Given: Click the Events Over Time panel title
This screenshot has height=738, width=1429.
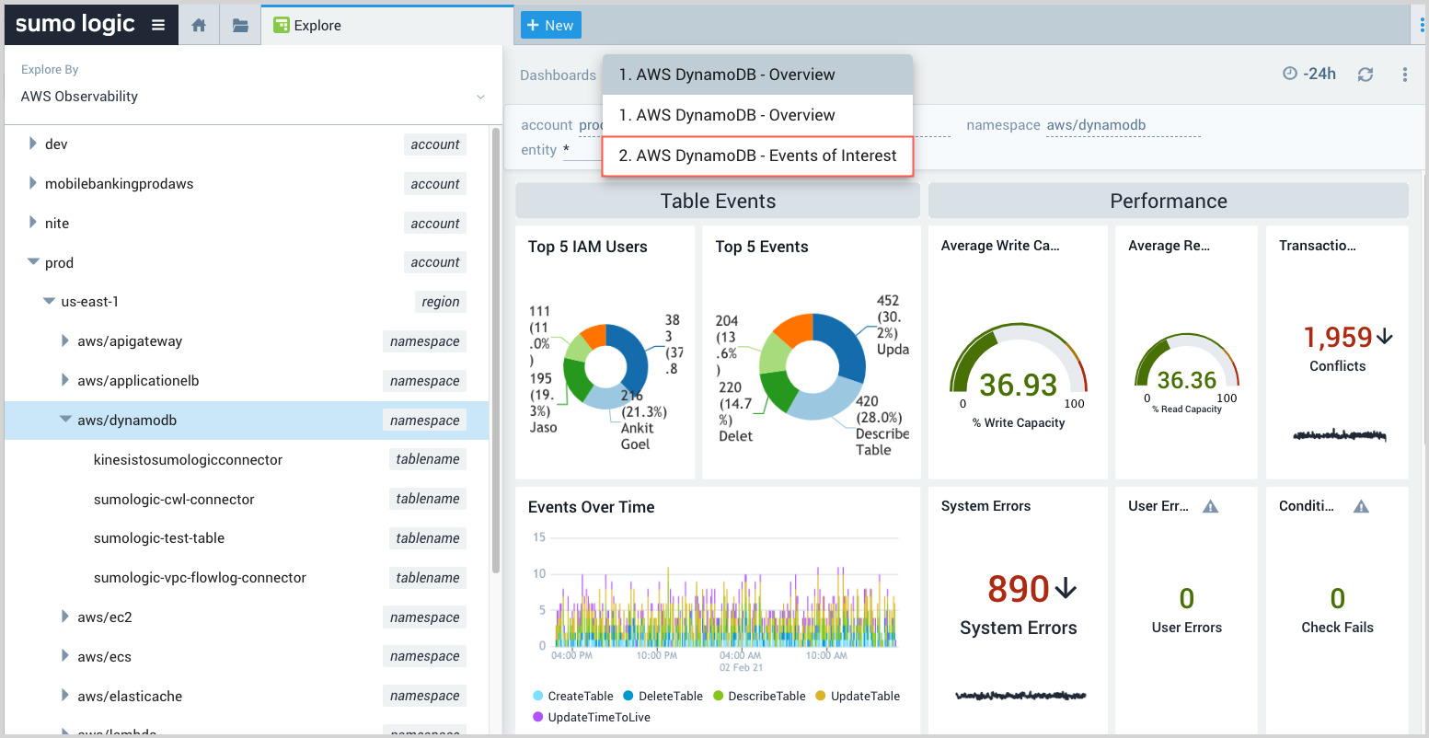Looking at the screenshot, I should [591, 507].
